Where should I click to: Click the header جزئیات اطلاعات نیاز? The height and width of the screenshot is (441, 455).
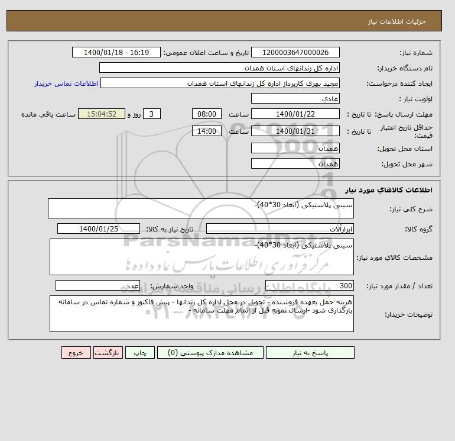(396, 21)
